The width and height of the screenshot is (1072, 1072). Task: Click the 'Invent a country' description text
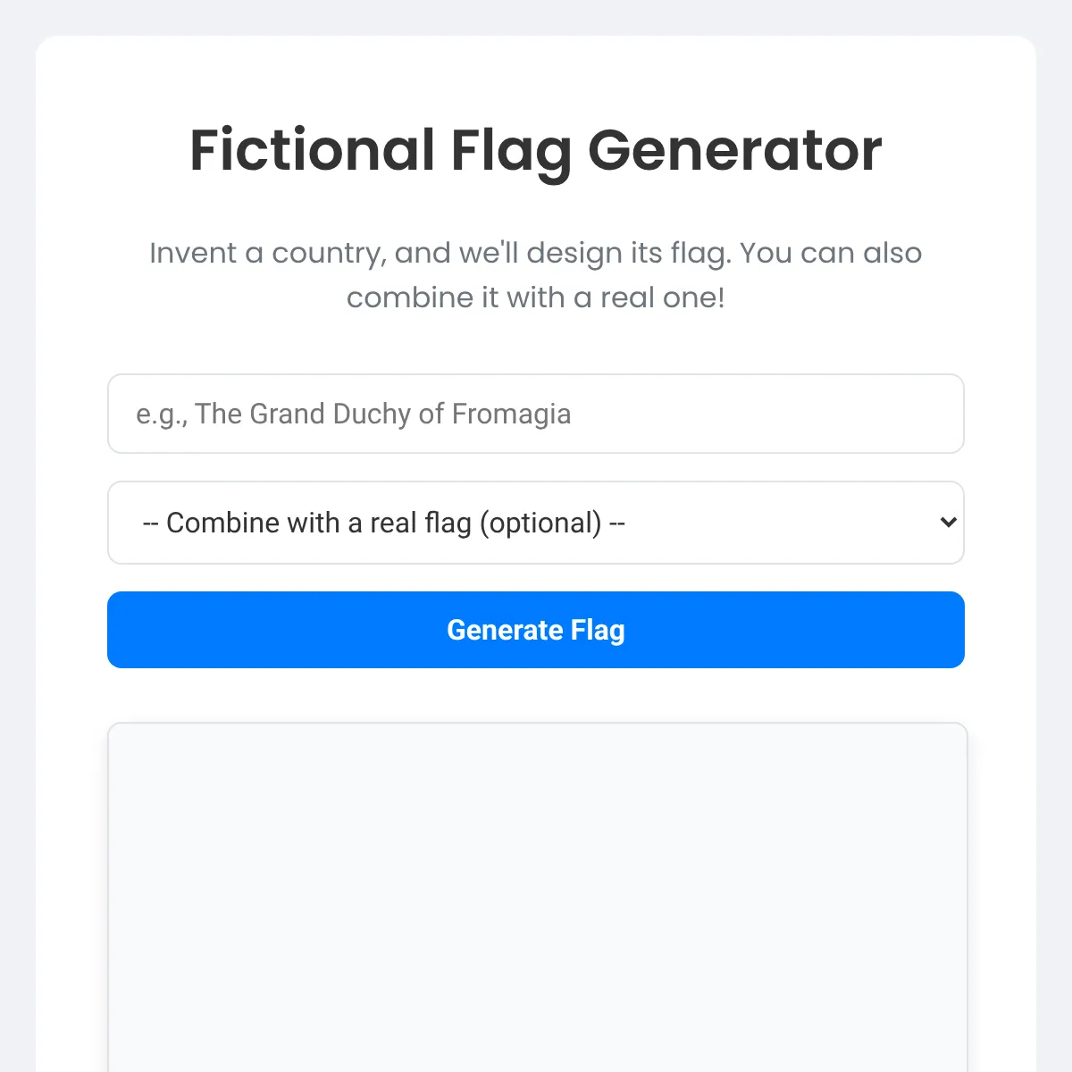tap(536, 254)
